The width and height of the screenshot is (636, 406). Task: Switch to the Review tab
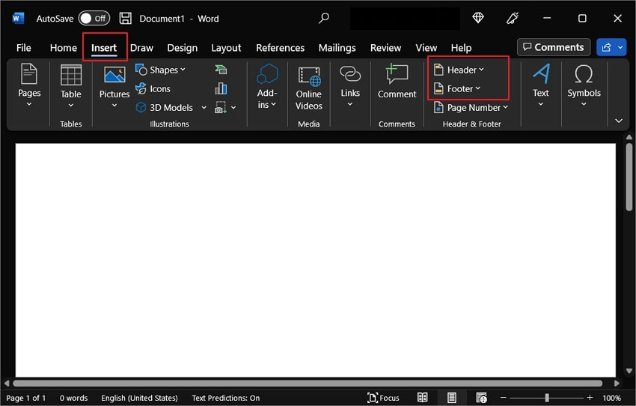385,48
